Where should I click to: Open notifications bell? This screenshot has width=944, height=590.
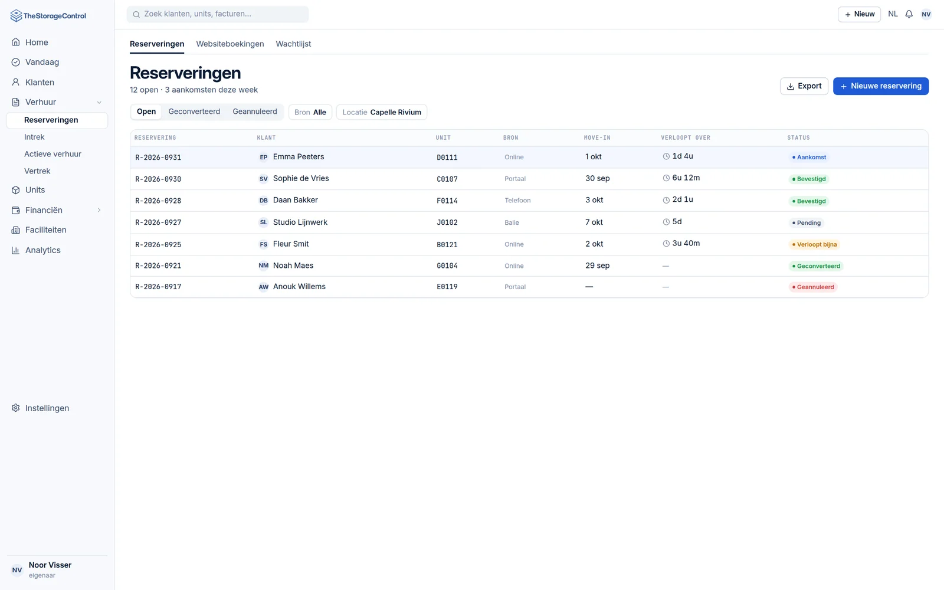pos(909,14)
